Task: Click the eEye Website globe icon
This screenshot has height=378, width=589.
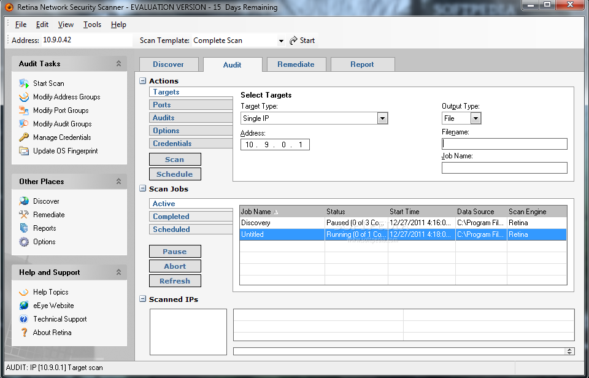Action: click(x=24, y=306)
